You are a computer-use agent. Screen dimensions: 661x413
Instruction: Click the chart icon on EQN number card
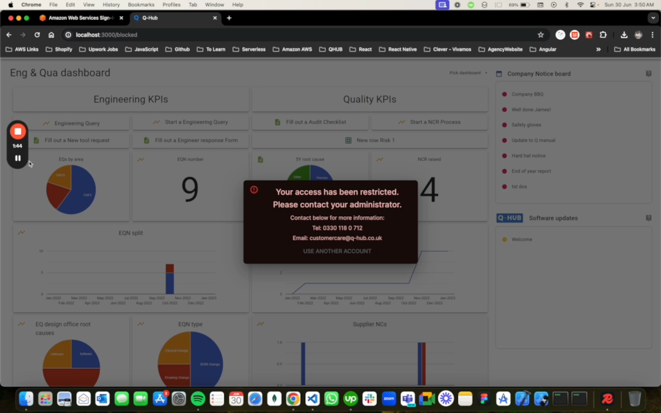[x=141, y=159]
